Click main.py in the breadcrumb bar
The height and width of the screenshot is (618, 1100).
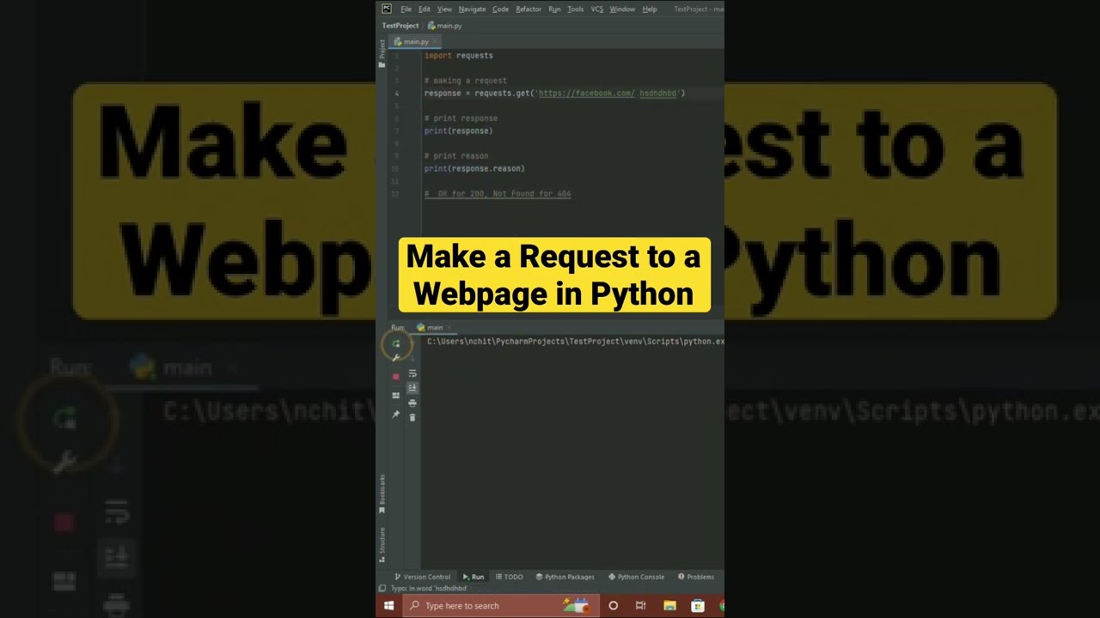445,26
